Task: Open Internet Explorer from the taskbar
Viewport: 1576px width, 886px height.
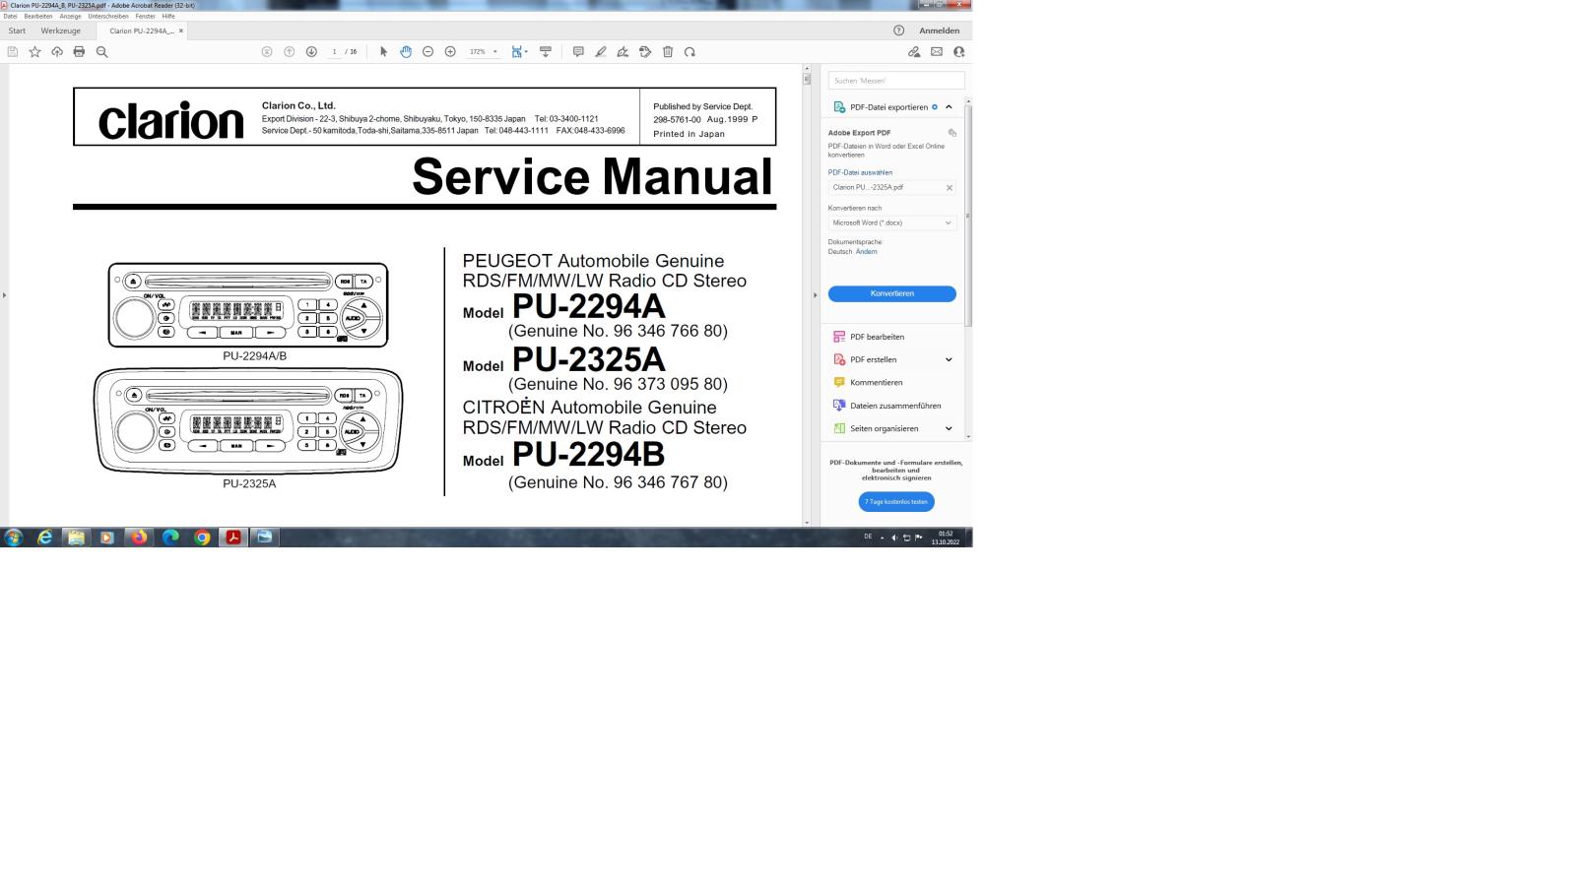Action: point(44,538)
